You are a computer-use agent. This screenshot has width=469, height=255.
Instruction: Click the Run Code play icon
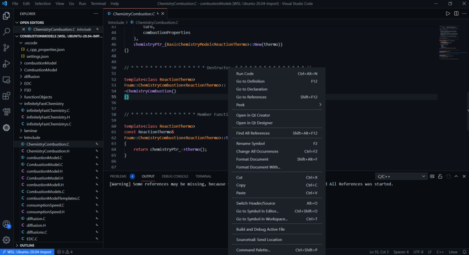(x=448, y=14)
